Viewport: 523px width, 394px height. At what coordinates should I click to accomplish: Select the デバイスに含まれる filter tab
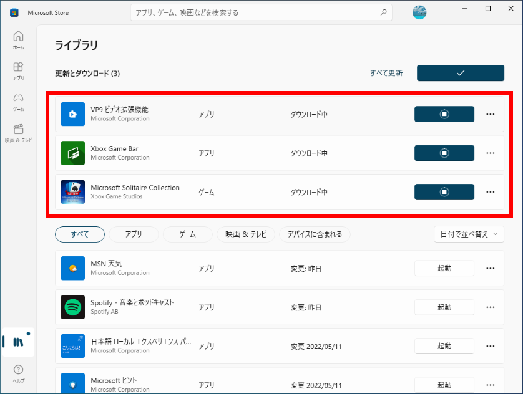pyautogui.click(x=315, y=234)
